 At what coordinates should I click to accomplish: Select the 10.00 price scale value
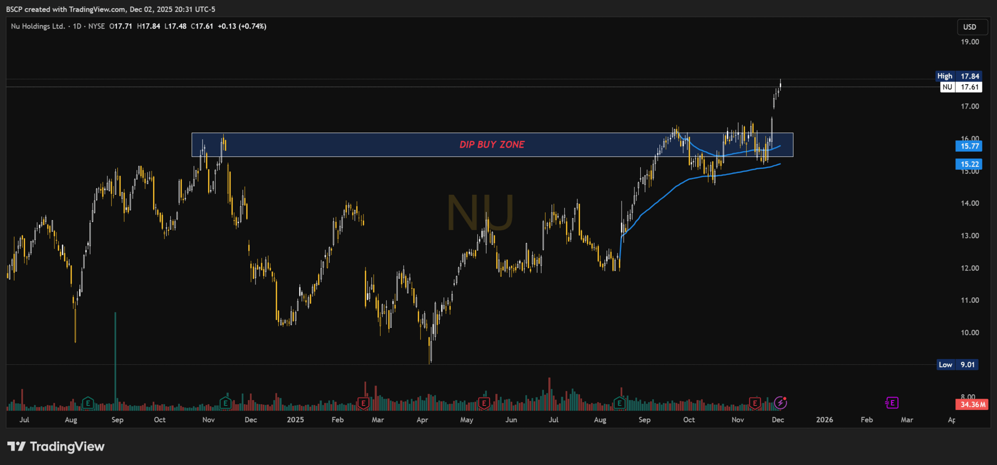tap(969, 333)
